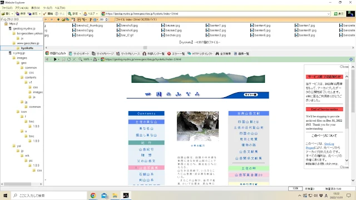Open the 100% zoom dropdown arrow
This screenshot has width=356, height=200.
(91, 59)
